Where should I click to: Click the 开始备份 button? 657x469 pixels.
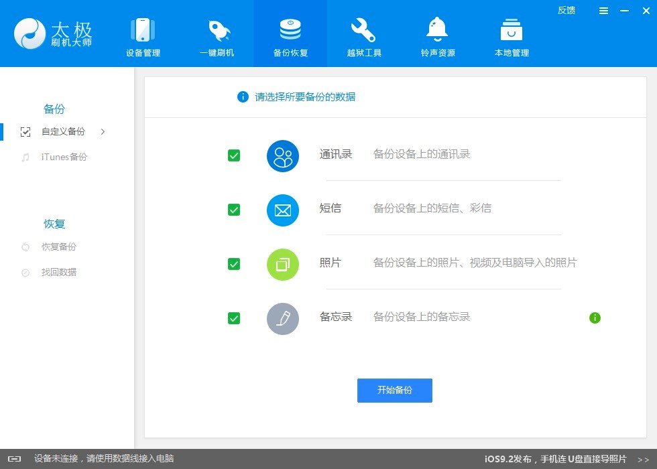(394, 391)
